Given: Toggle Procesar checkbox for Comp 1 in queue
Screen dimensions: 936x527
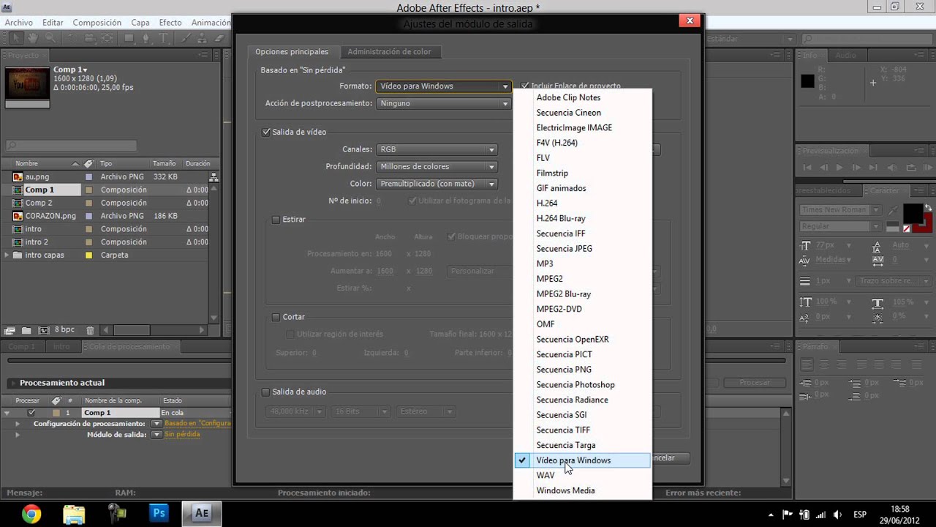Looking at the screenshot, I should coord(31,413).
